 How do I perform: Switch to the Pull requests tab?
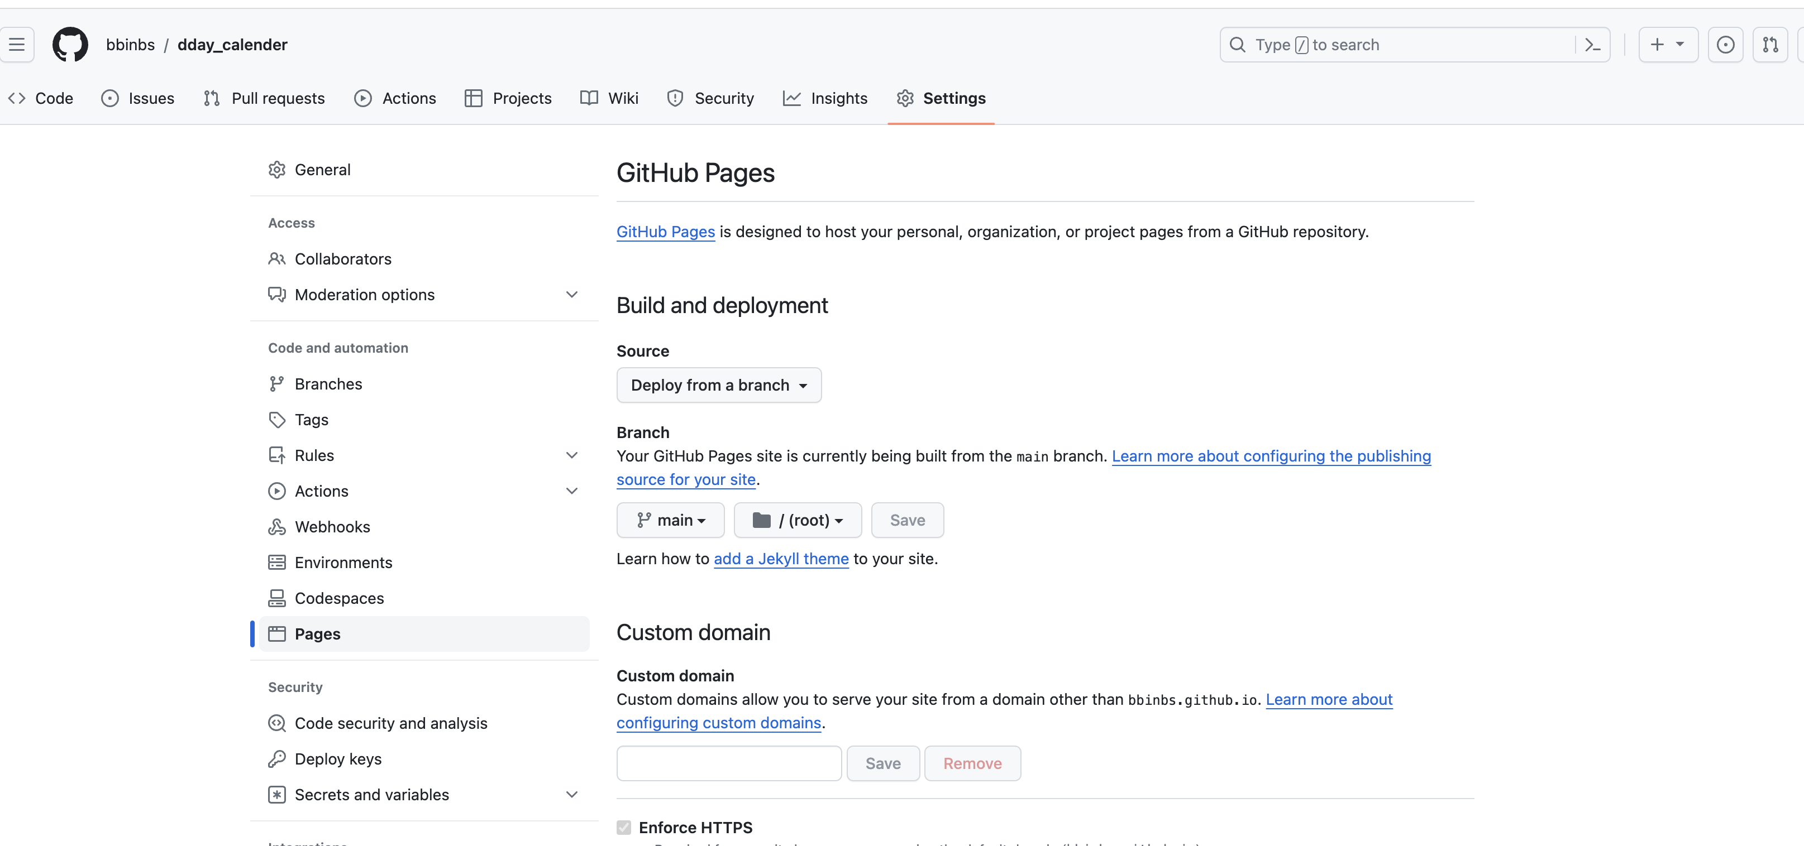264,99
